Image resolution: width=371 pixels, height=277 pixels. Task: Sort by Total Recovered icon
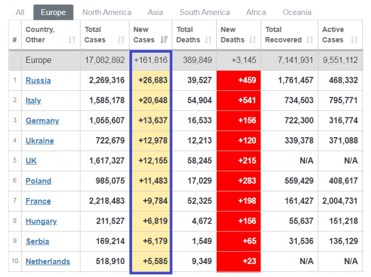310,40
